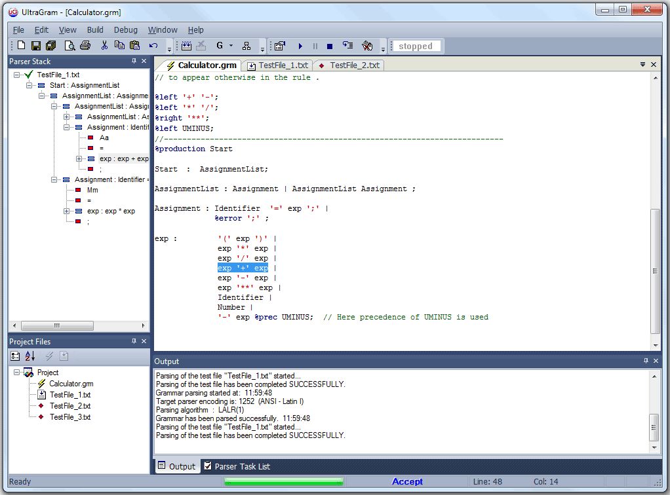
Task: Click the Undo arrow icon
Action: pyautogui.click(x=153, y=46)
